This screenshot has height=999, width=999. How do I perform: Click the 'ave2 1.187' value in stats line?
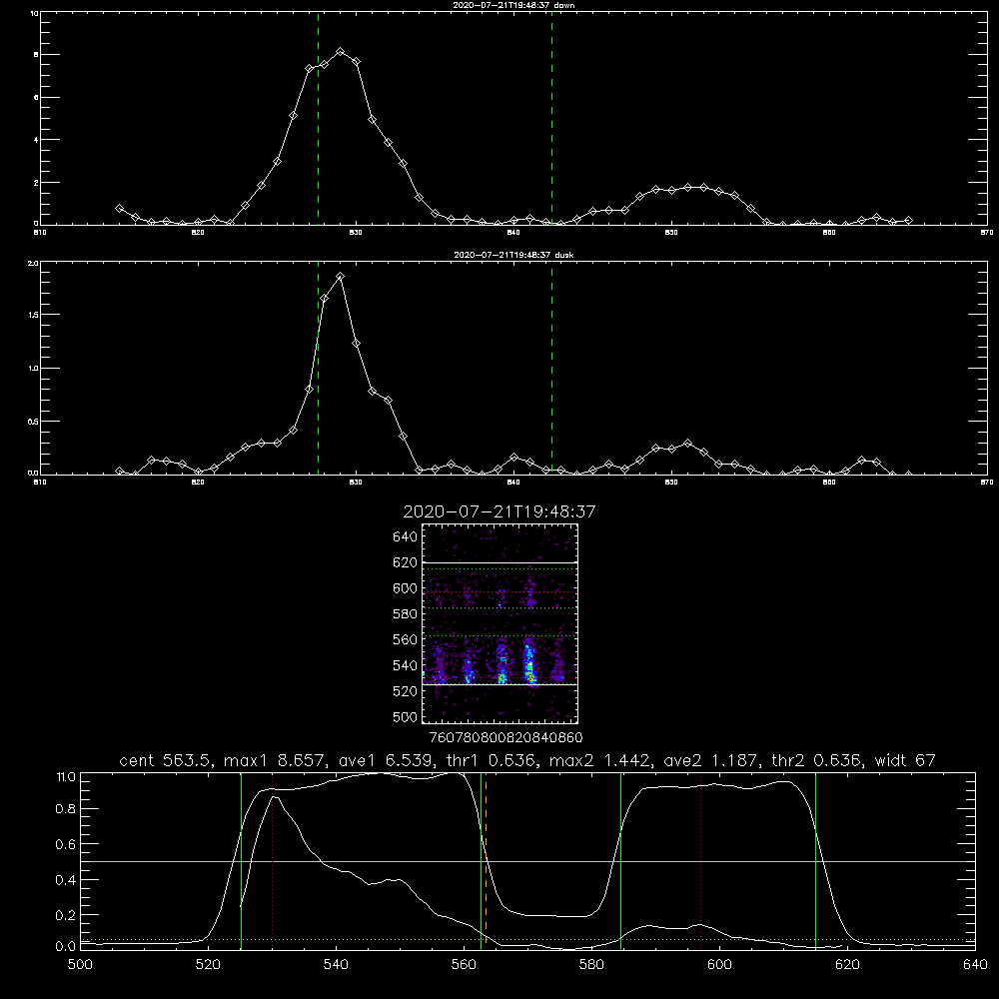[713, 760]
